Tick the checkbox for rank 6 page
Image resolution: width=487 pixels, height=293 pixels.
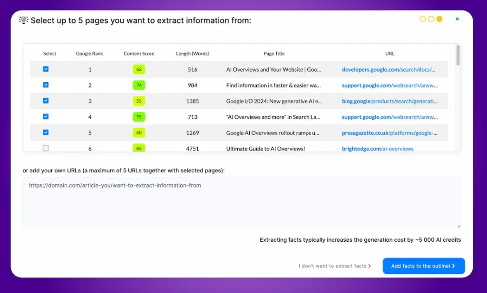click(x=46, y=148)
